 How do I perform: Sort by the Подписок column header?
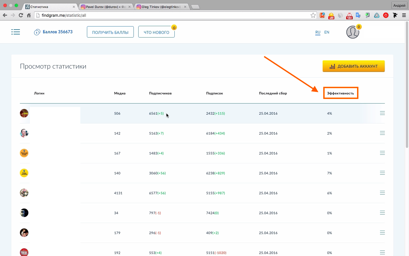pyautogui.click(x=214, y=93)
